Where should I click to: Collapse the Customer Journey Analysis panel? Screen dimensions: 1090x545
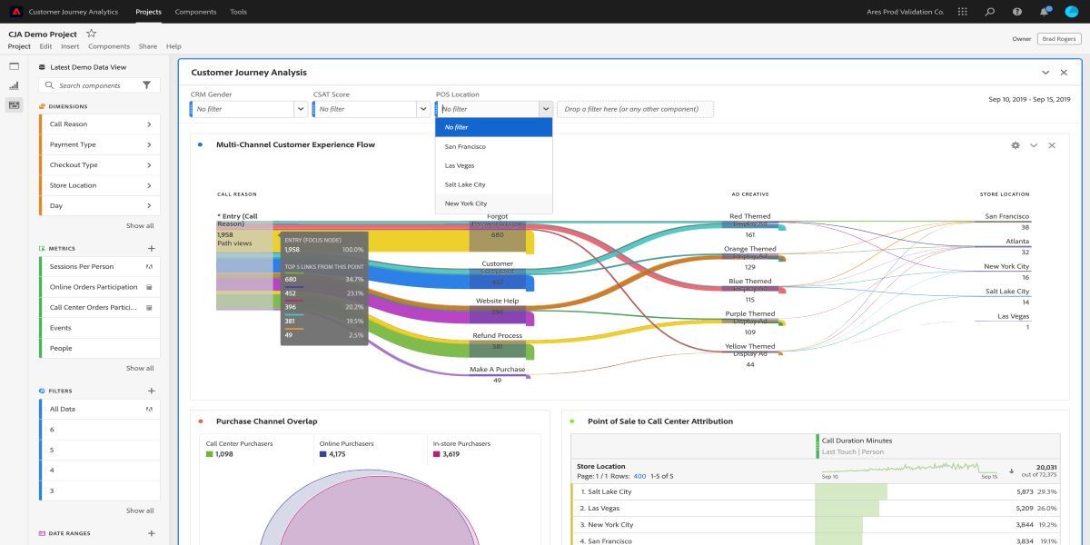[x=1045, y=73]
